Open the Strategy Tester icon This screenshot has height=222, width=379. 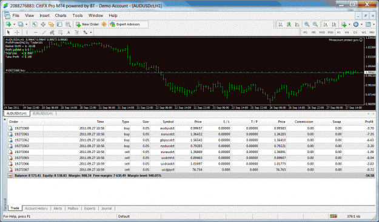pos(68,24)
